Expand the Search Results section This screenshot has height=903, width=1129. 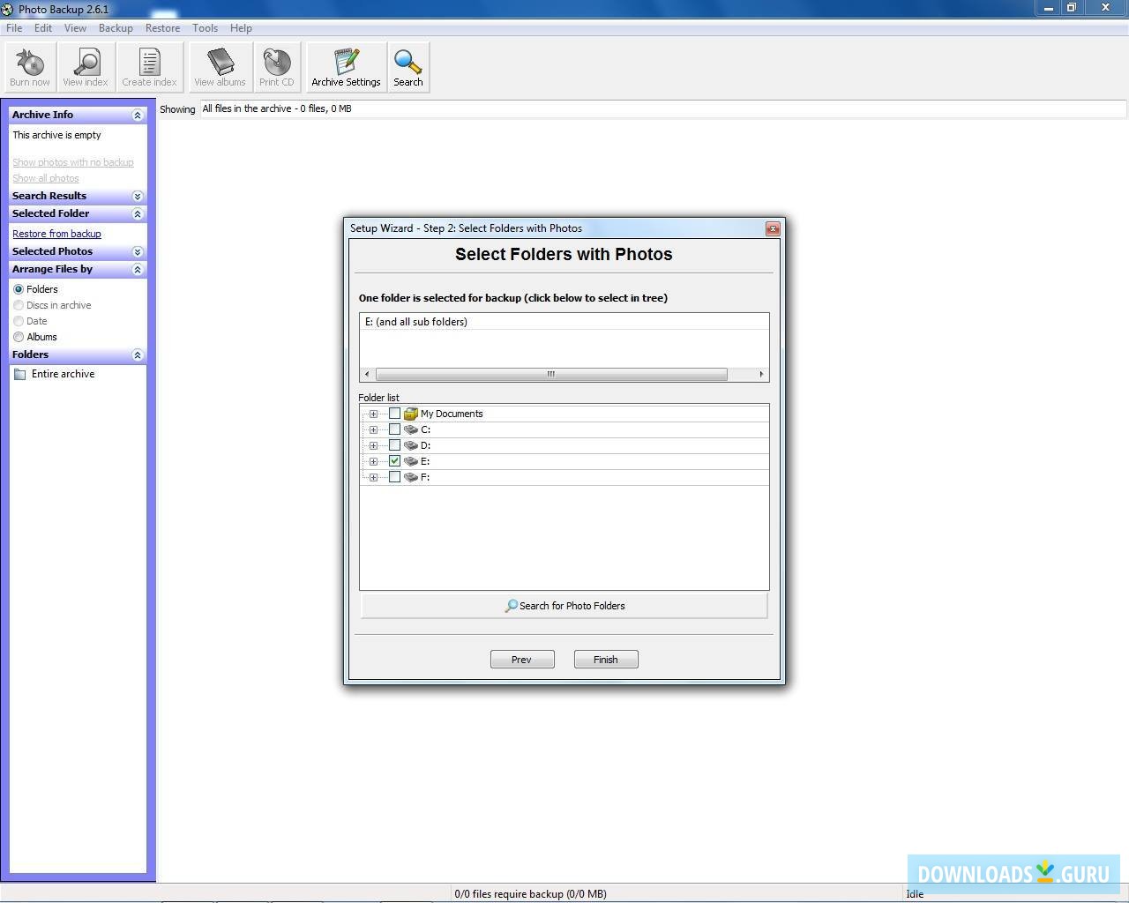coord(138,195)
